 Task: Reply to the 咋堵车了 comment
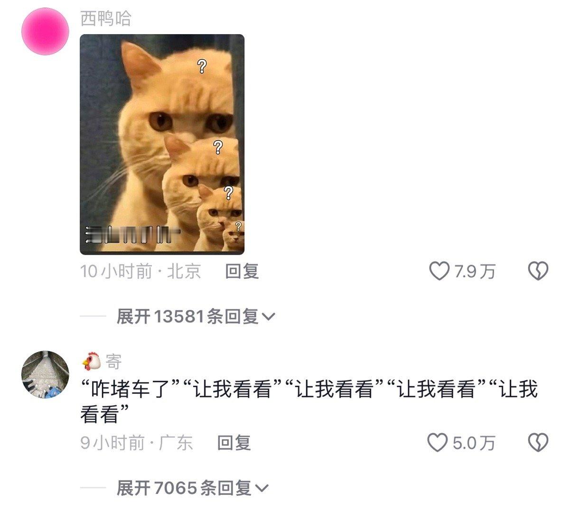[x=234, y=443]
